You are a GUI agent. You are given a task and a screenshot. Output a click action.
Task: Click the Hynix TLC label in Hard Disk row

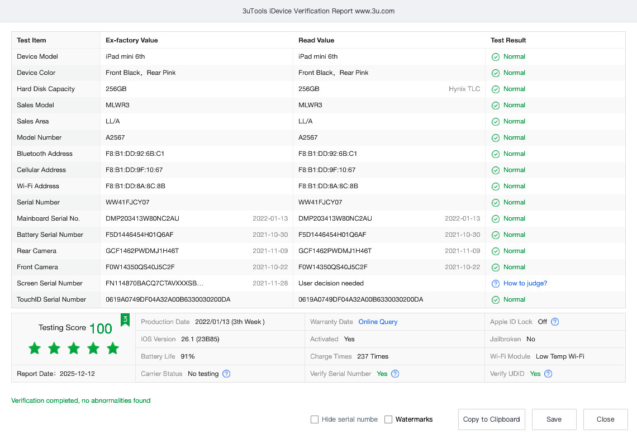[x=464, y=89]
